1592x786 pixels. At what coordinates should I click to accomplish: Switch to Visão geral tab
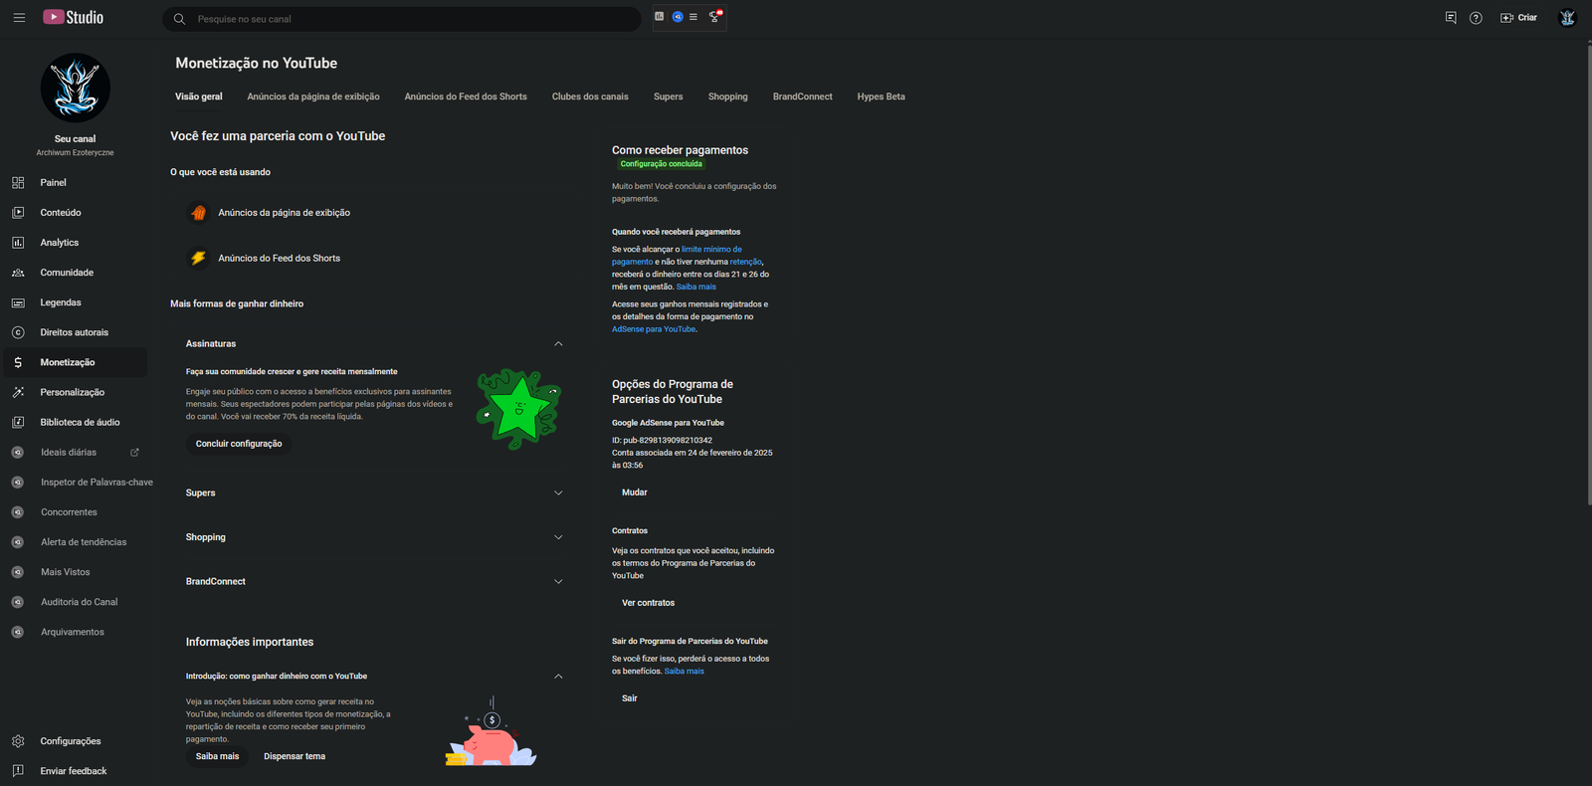tap(199, 97)
